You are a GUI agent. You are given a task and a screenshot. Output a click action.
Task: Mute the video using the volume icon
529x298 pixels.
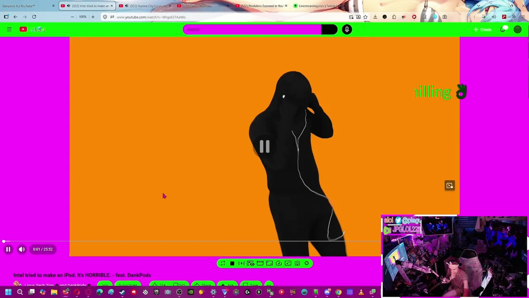pos(22,249)
